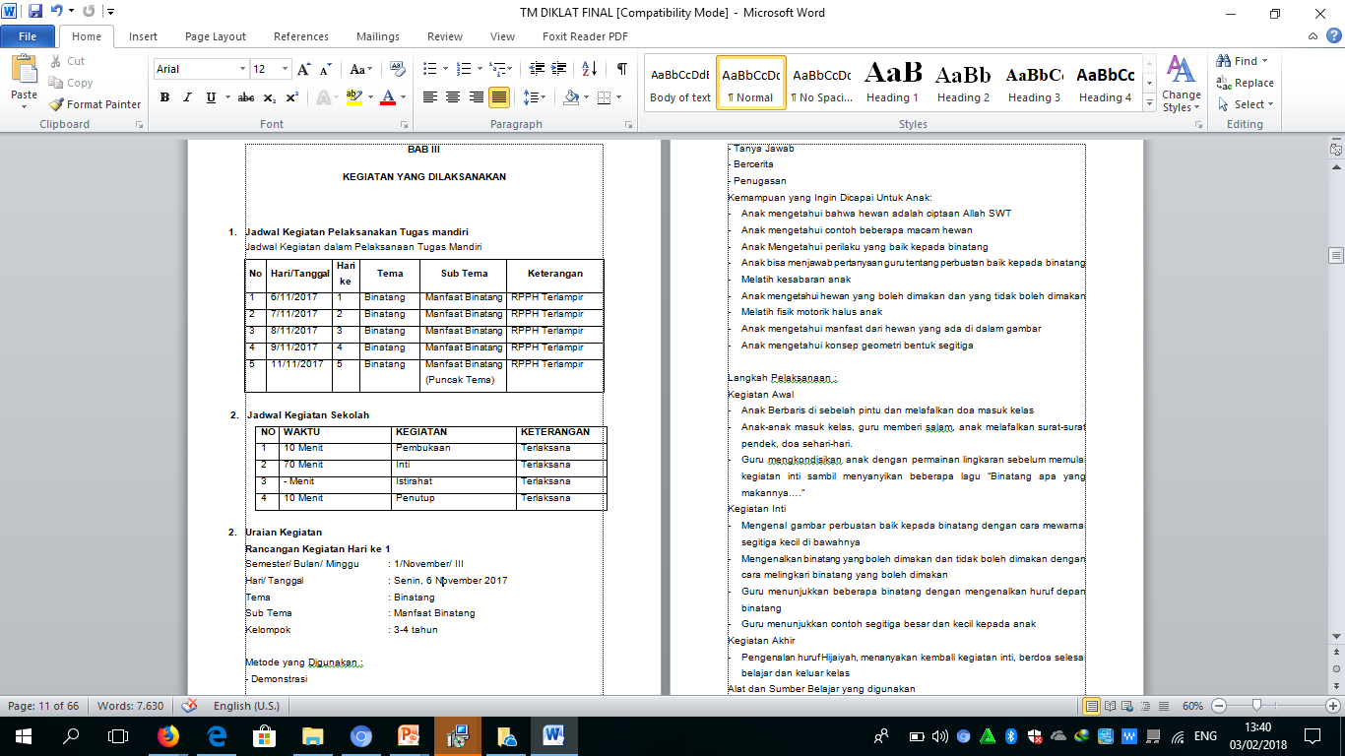Save the document from Quick Access Toolbar
The width and height of the screenshot is (1345, 756).
(x=35, y=13)
